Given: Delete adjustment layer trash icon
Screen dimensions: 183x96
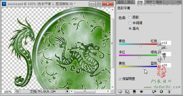Looking at the screenshot, I should tap(169, 92).
